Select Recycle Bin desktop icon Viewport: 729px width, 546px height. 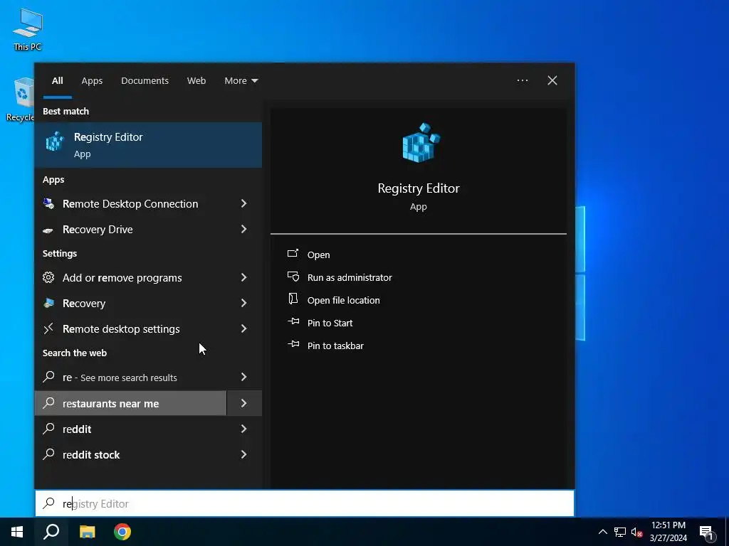pyautogui.click(x=21, y=100)
